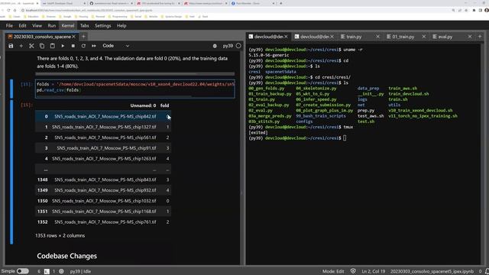
Task: Close the first devcloud terminal tab
Action: pos(286,37)
